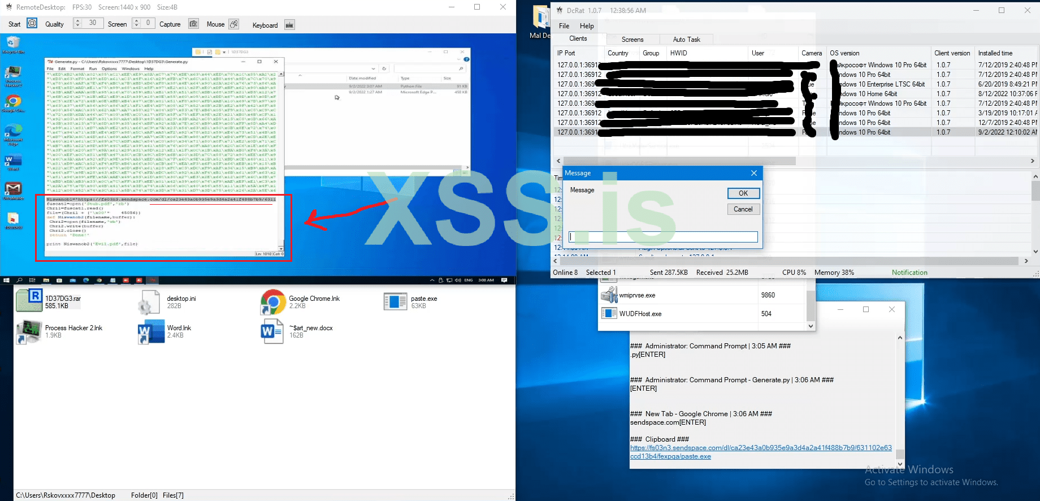Switch to the Clients tab in DcRat
Image resolution: width=1040 pixels, height=501 pixels.
click(578, 38)
